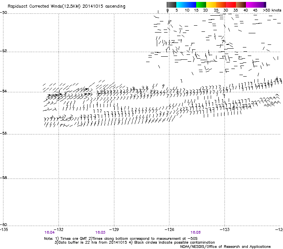Click the latitude label '-58'
Viewport: 283px width, 249px height.
[x=3, y=178]
